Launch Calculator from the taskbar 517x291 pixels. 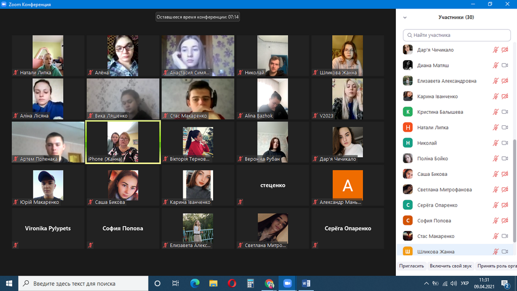tap(250, 283)
